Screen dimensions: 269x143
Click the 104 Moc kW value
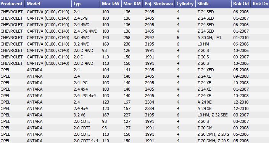tap(106, 70)
